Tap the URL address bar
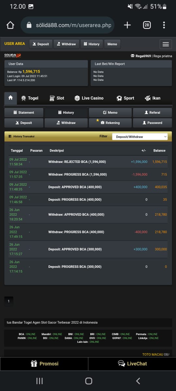Image resolution: width=176 pixels, height=391 pixels. (67, 25)
